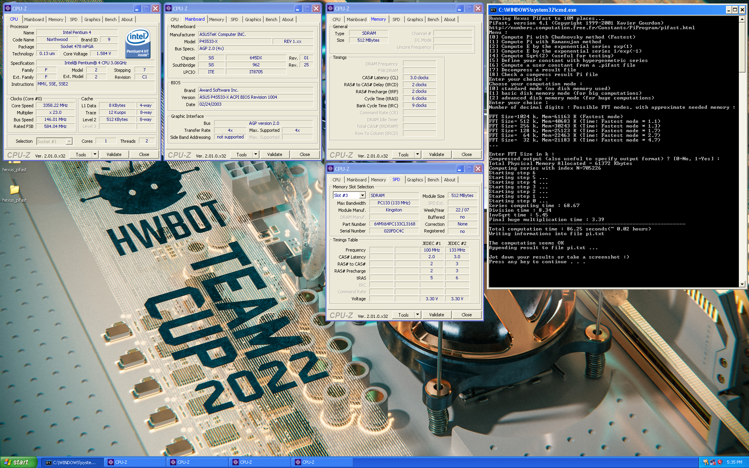Minimize the cmd.exe window
The width and height of the screenshot is (749, 468).
tap(728, 10)
